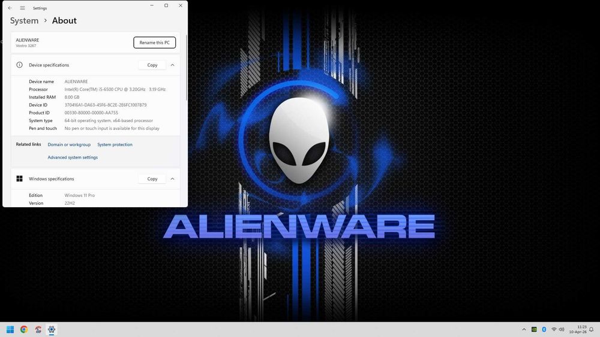Click the Device specifications info icon
Screen dimensions: 600x337
point(20,65)
